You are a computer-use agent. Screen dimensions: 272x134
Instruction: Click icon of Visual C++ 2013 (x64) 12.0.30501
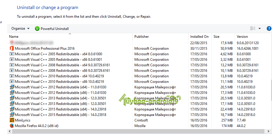12,98
